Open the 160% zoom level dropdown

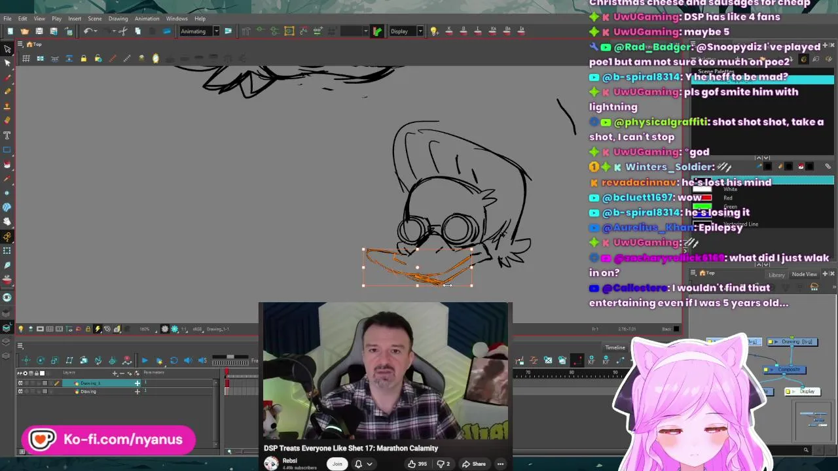tap(147, 329)
